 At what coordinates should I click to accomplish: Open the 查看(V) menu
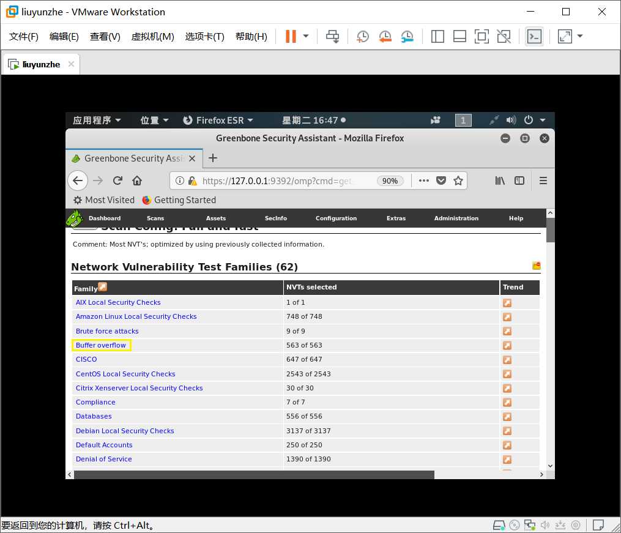click(x=105, y=37)
